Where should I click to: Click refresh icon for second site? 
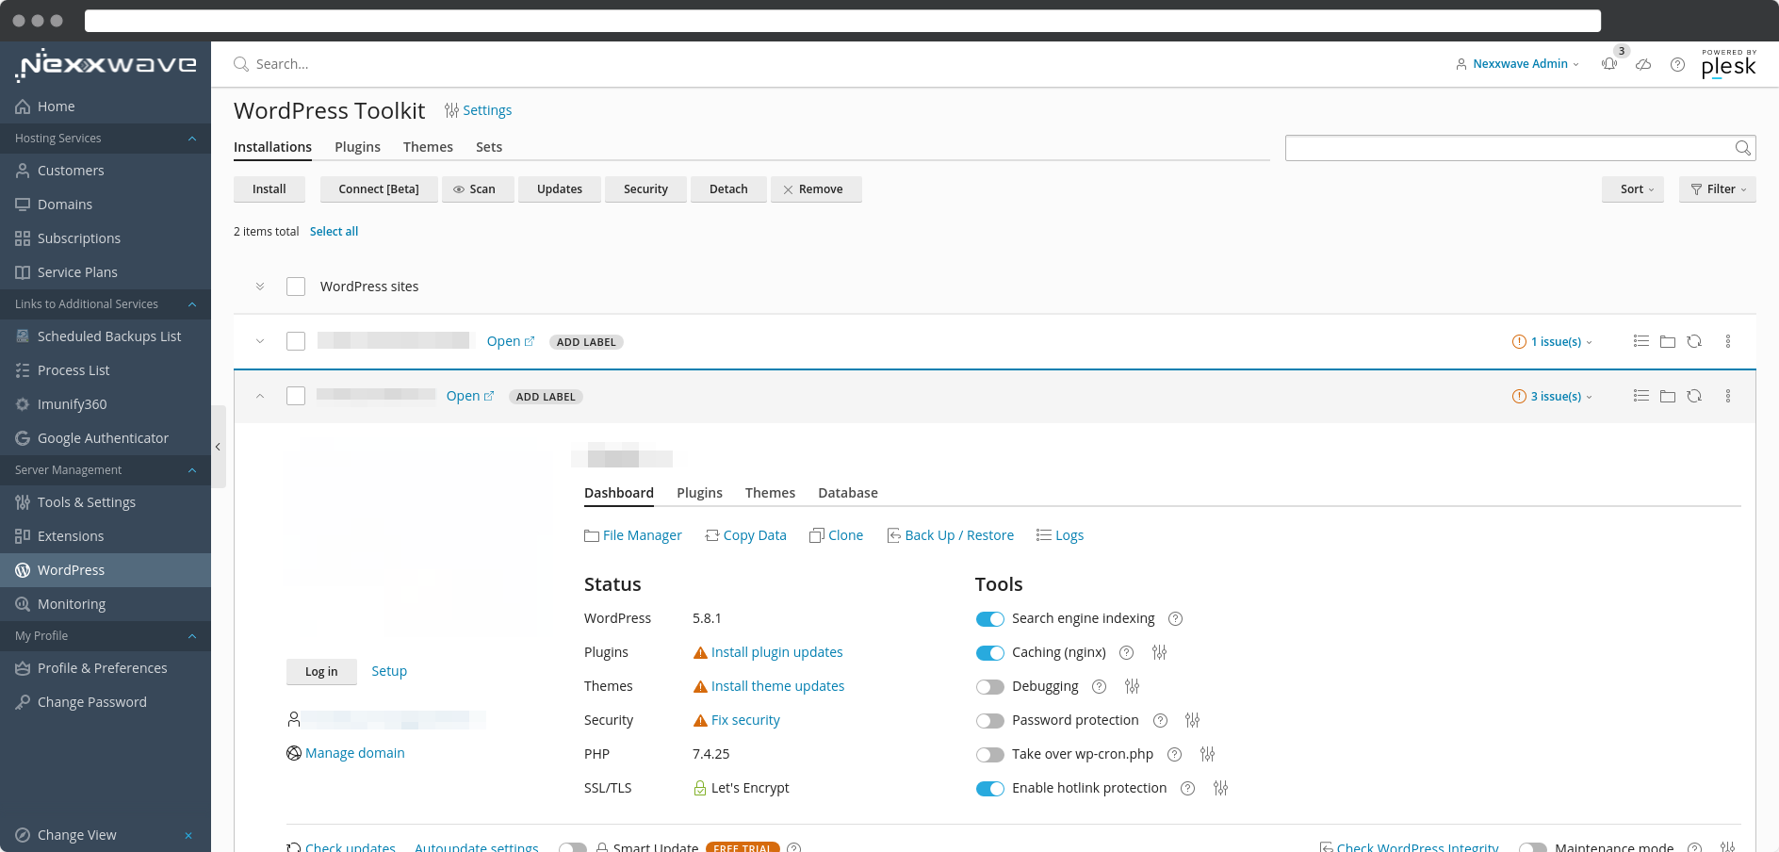coord(1694,396)
